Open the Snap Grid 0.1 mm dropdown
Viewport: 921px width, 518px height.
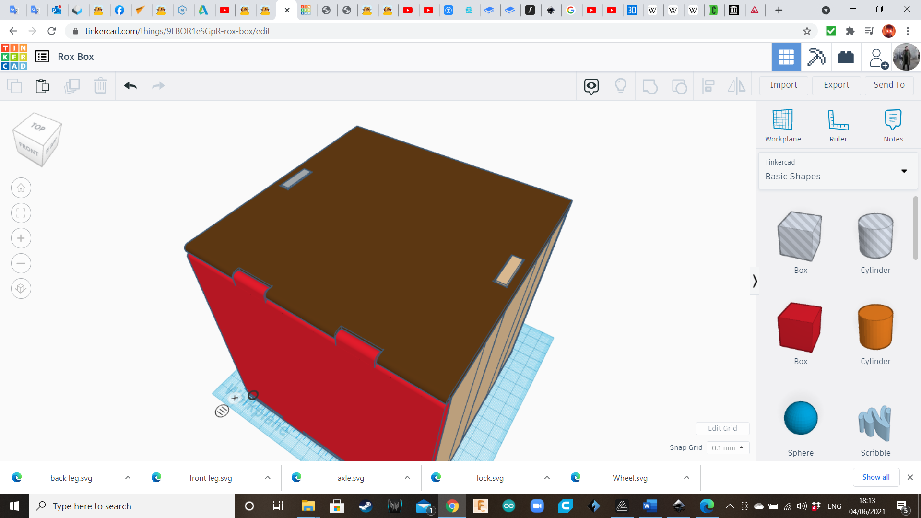pyautogui.click(x=728, y=447)
